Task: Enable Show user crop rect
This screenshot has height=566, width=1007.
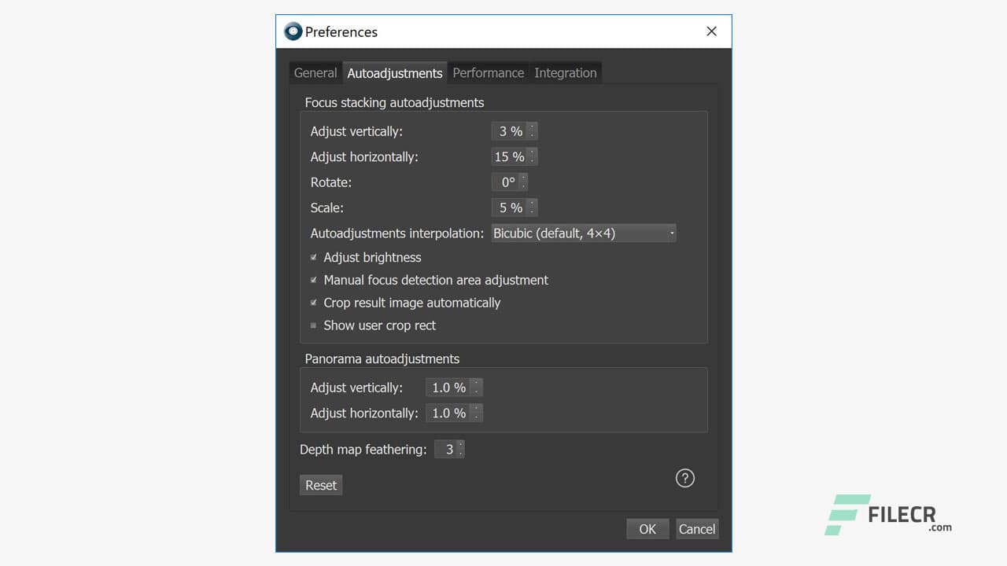Action: coord(314,325)
